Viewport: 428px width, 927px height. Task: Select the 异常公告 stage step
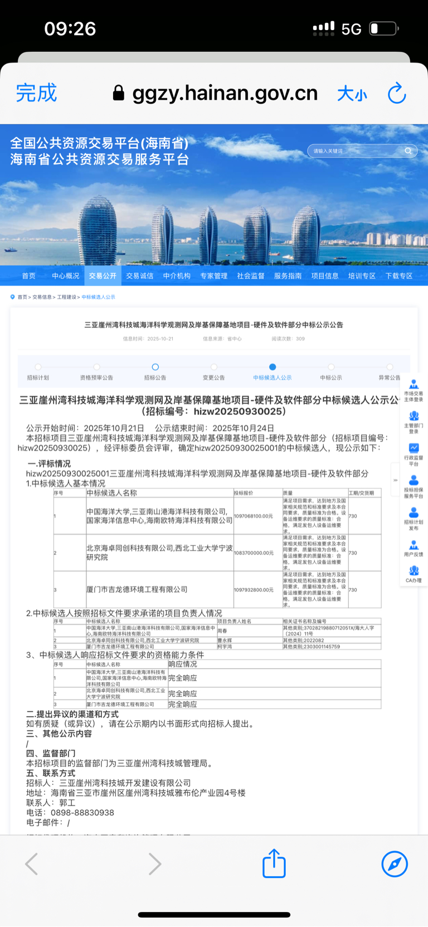point(390,372)
